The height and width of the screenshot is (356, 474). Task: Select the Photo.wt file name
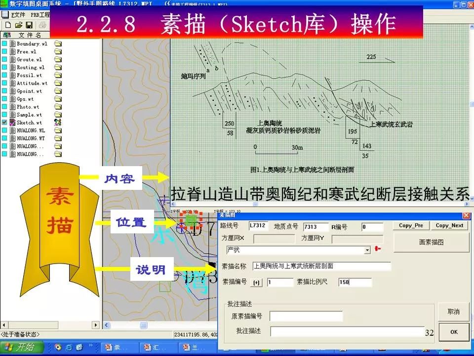(x=28, y=107)
